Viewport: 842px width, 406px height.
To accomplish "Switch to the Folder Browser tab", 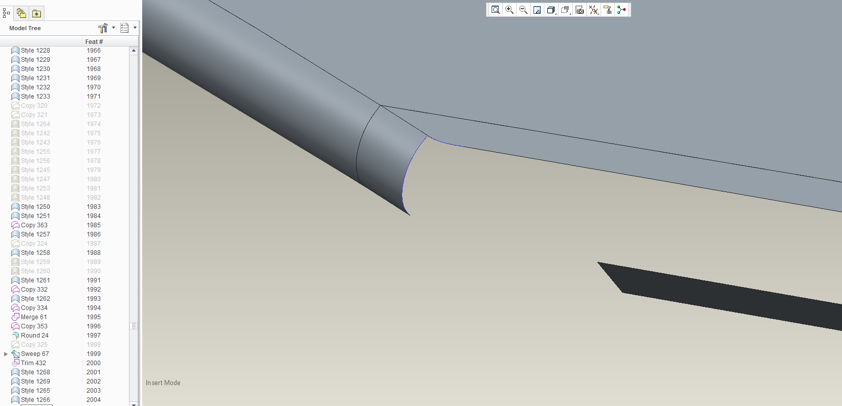I will 21,13.
